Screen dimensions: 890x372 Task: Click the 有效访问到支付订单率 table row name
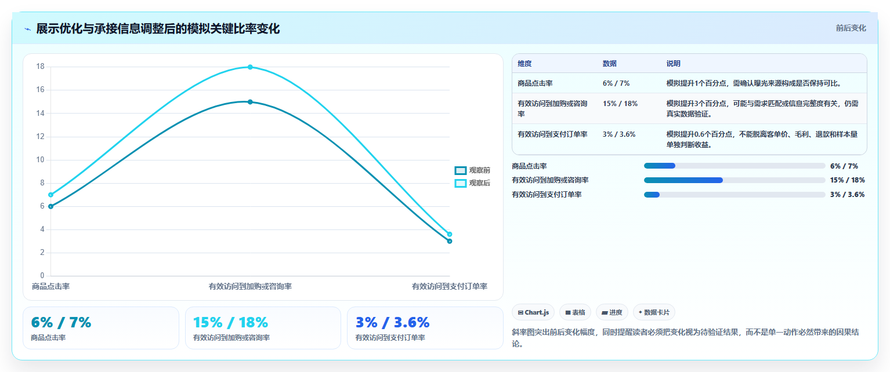[x=552, y=134]
